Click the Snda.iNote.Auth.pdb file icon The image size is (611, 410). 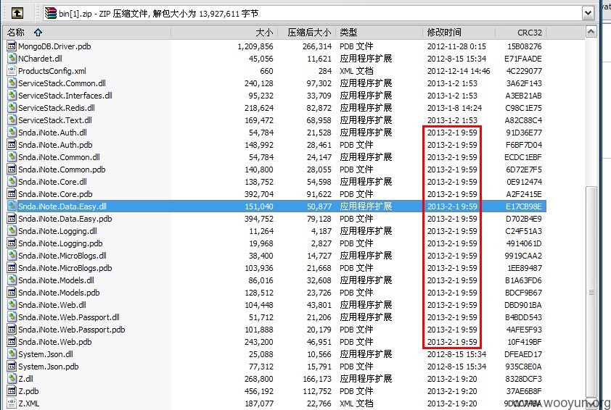12,145
